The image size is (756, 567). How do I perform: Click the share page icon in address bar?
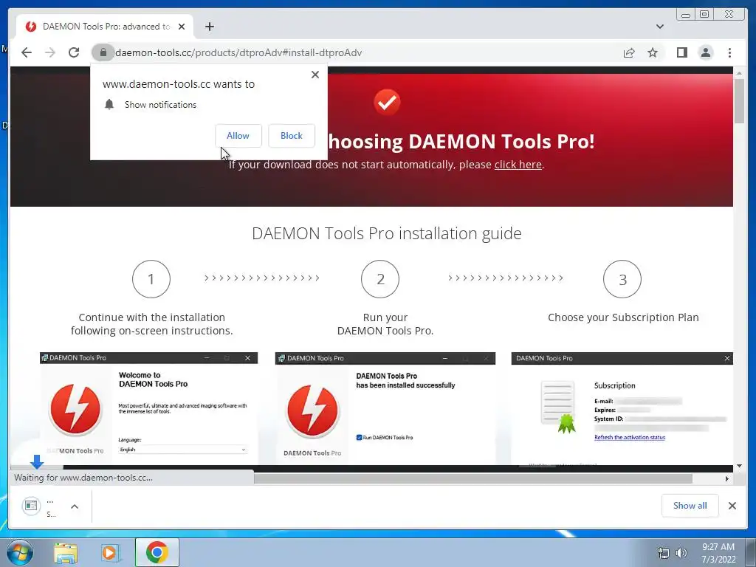[x=629, y=52]
